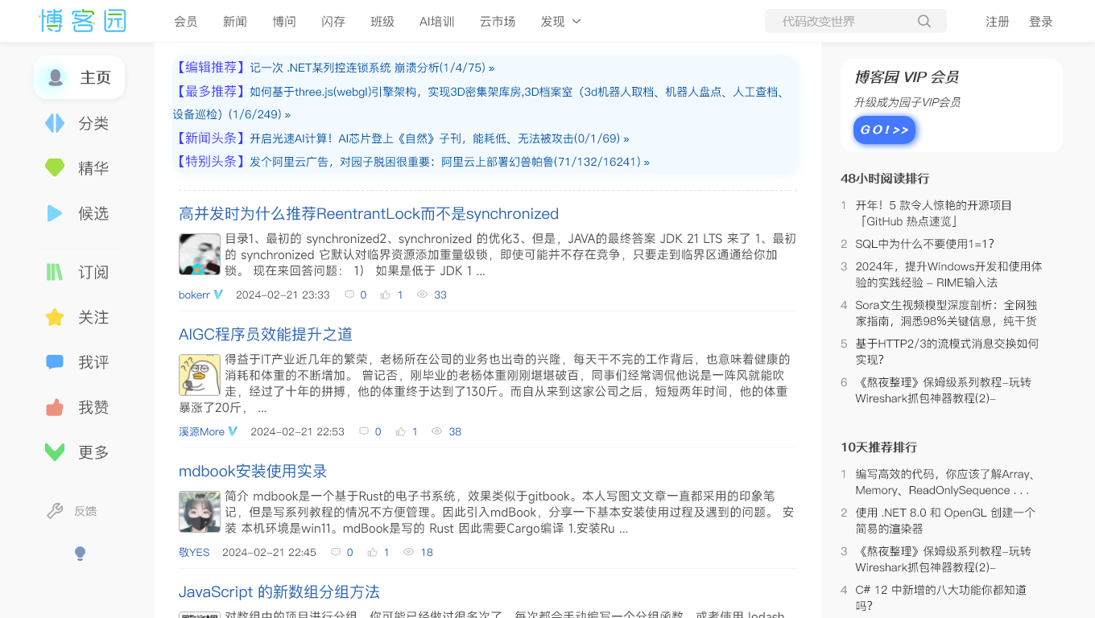Click comment icon on ReentrantLock post

tap(349, 295)
